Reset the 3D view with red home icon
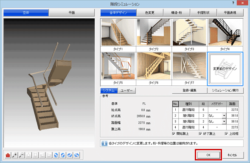 (8, 155)
